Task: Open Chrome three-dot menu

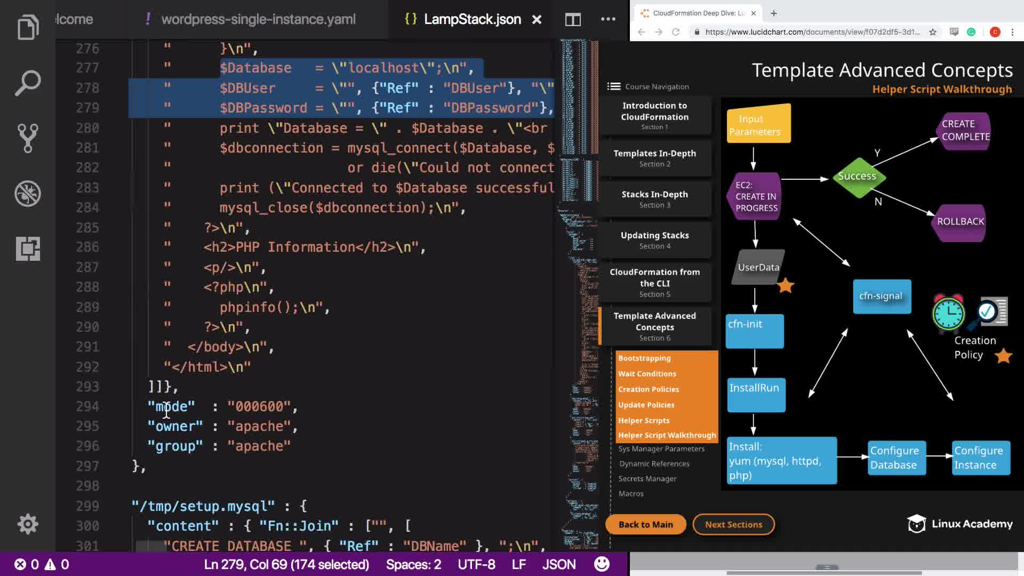Action: pos(1012,32)
